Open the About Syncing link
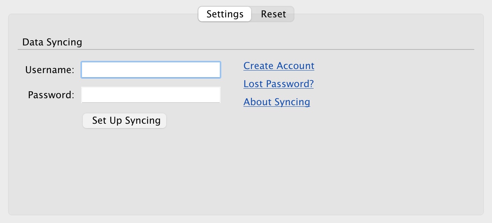 pyautogui.click(x=277, y=102)
